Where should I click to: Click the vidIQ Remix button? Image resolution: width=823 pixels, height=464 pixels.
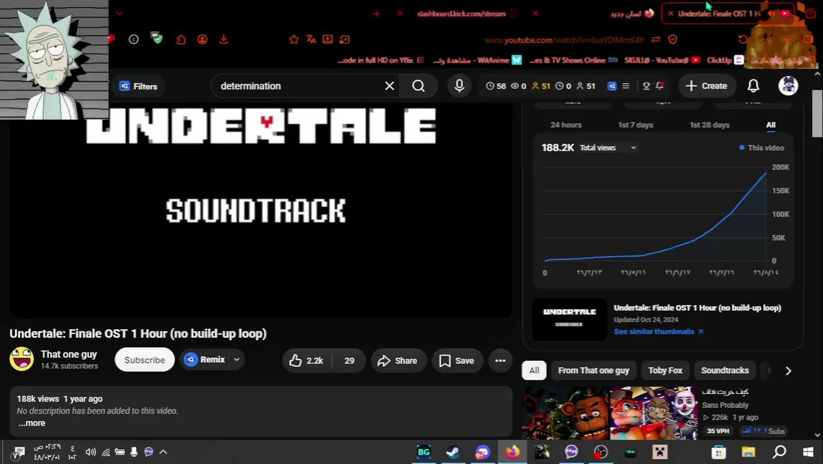[204, 360]
